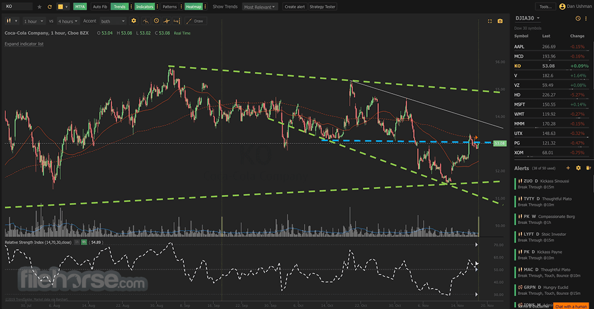
Task: Click the zigzag price line icon
Action: click(146, 21)
